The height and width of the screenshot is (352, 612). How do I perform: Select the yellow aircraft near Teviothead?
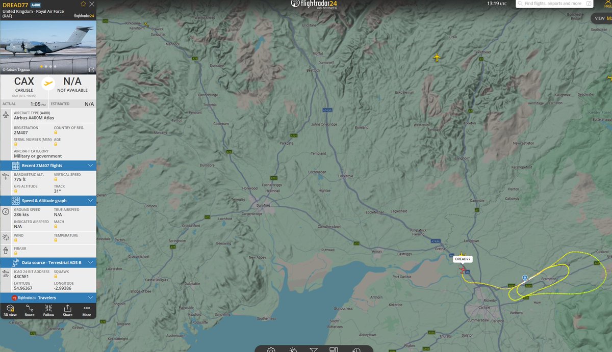click(437, 58)
